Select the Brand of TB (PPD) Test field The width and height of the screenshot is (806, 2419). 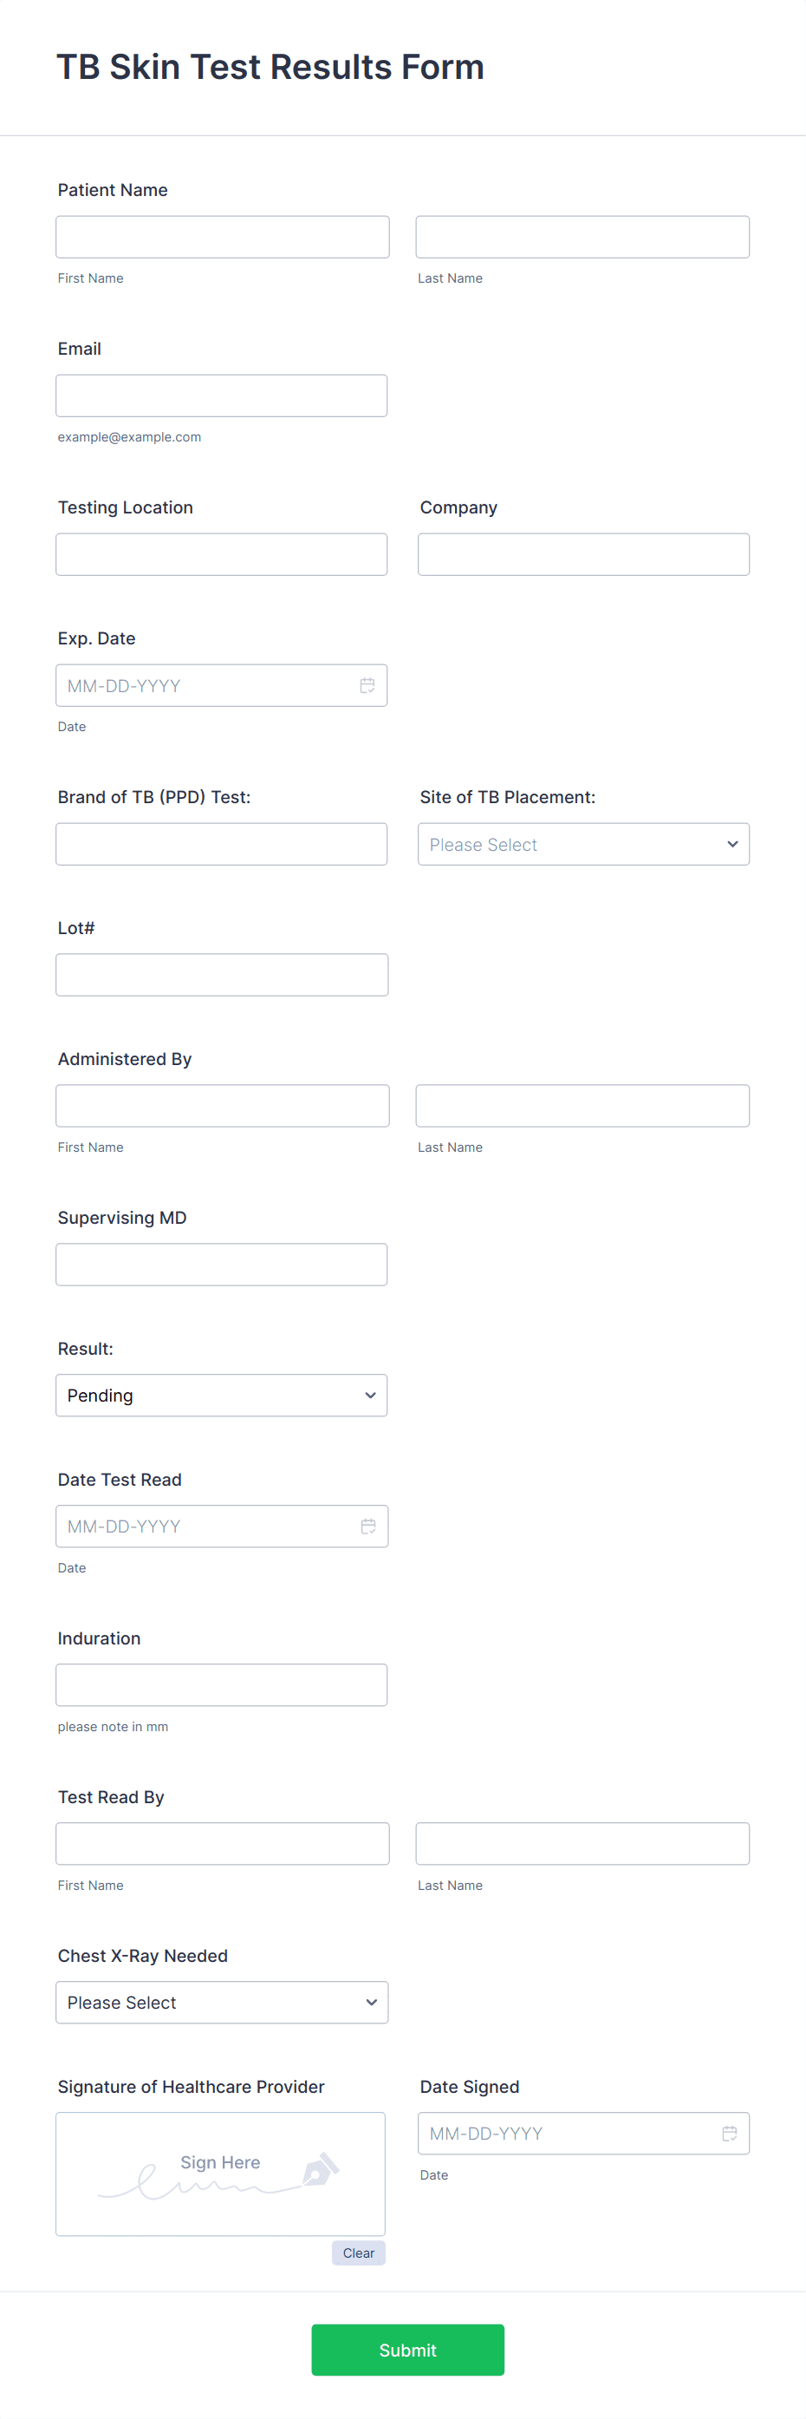coord(222,844)
